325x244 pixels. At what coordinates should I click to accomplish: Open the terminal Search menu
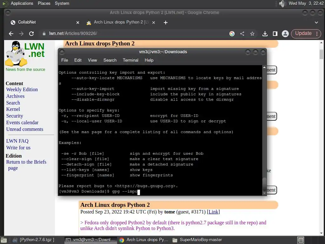[x=110, y=60]
